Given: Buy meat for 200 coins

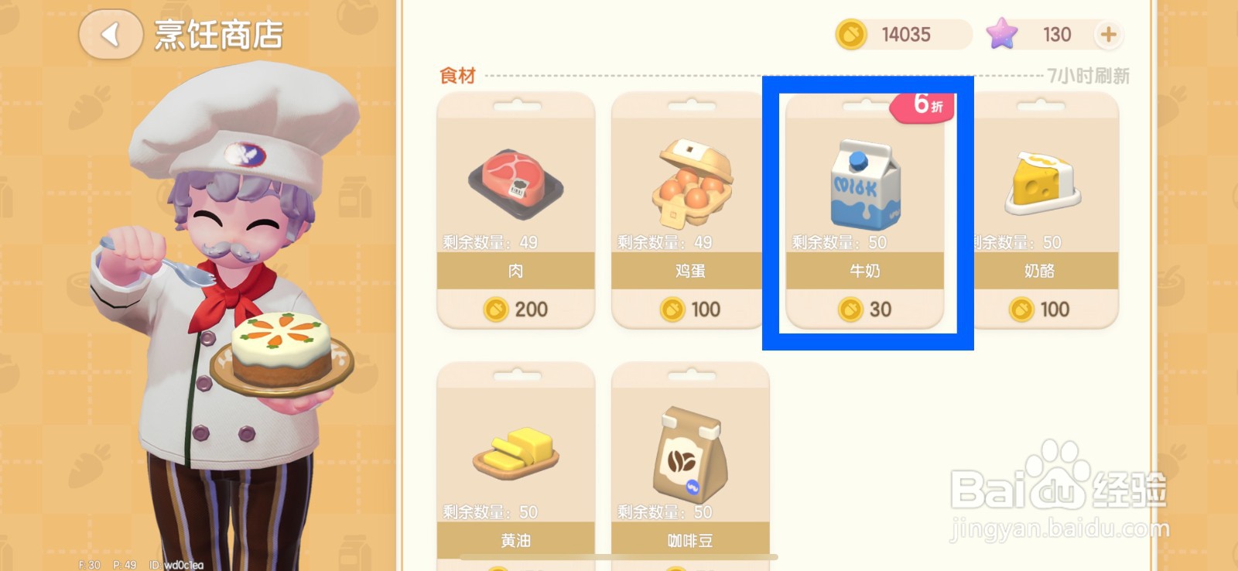Looking at the screenshot, I should [516, 309].
